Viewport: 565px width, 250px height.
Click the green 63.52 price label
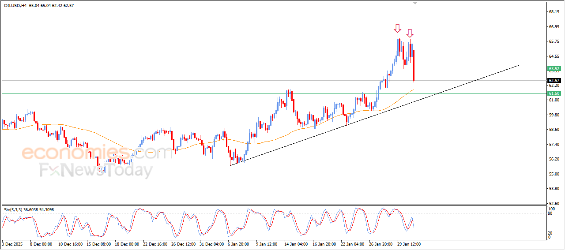[554, 69]
